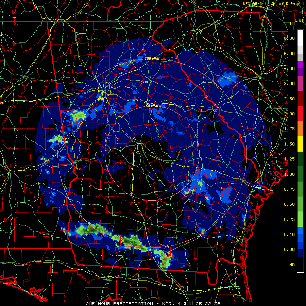Click the 8.00 scale value
The image size is (306, 306).
point(289,38)
